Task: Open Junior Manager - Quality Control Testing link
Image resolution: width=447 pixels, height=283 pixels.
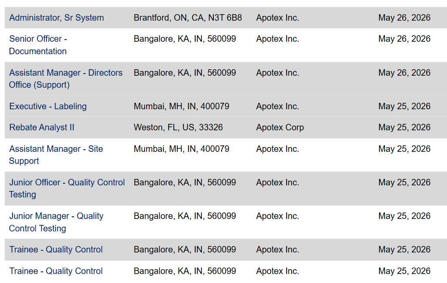Action: [56, 222]
